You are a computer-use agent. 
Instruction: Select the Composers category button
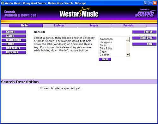[x=14, y=48]
